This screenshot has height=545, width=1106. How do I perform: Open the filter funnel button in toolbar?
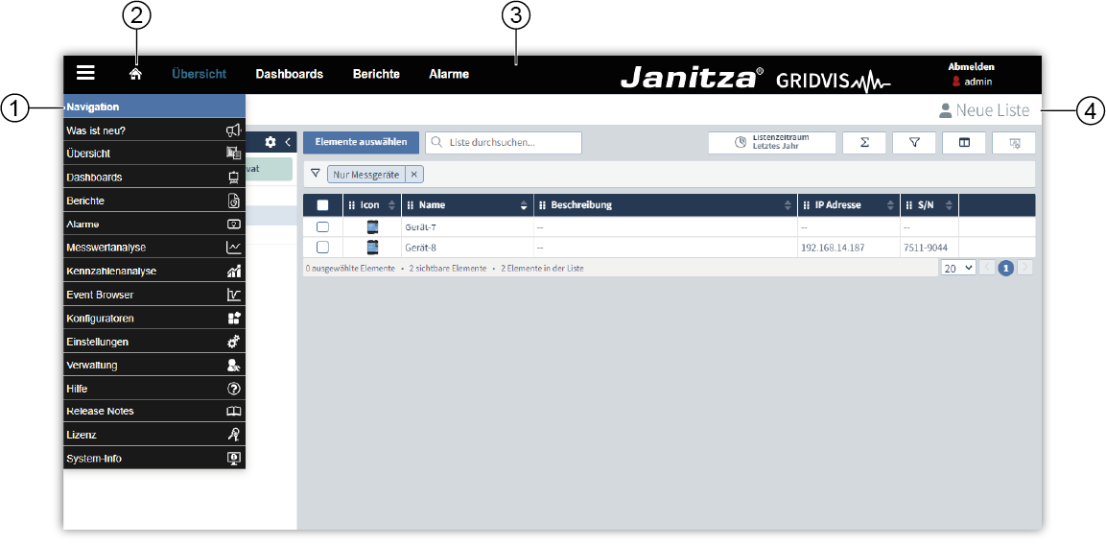pos(914,143)
